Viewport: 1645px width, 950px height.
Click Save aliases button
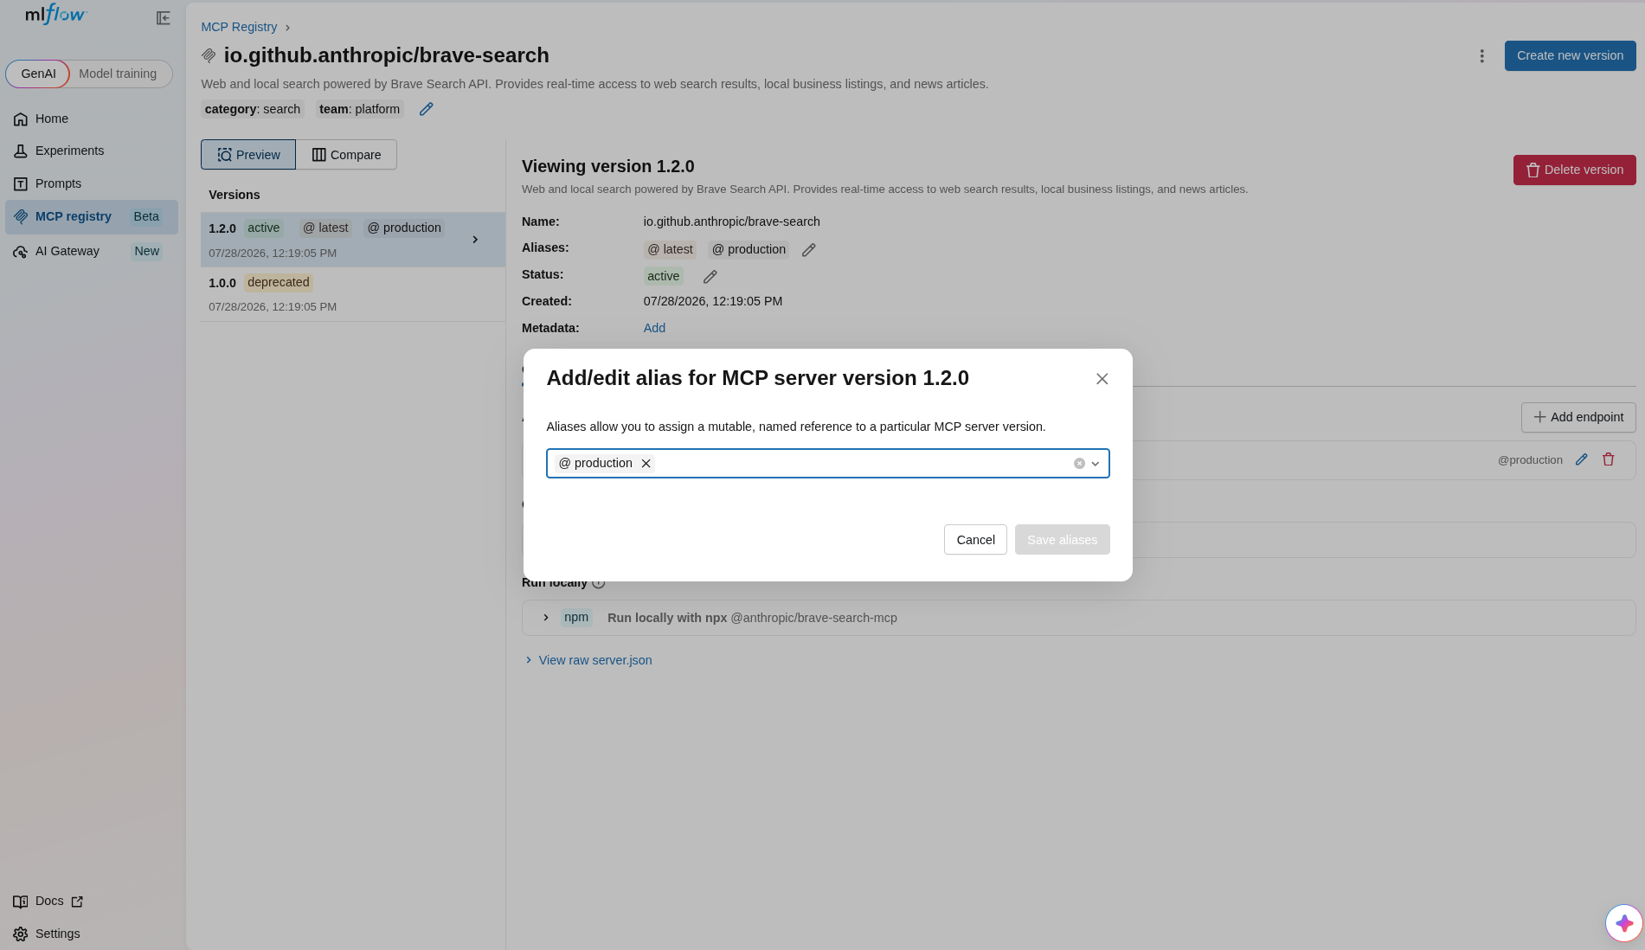pos(1062,540)
